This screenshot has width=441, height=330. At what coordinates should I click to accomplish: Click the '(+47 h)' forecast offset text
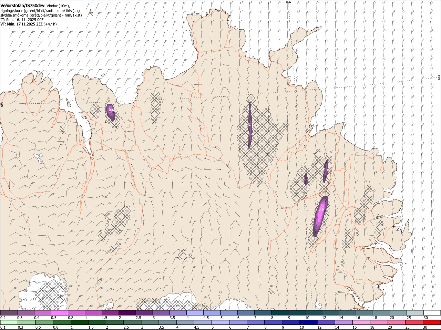(50, 24)
